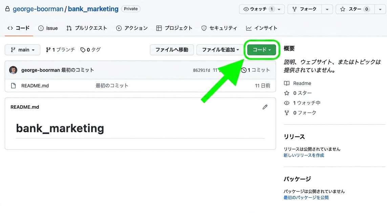Click the 11 日前 timestamp in README.md row
The width and height of the screenshot is (387, 213).
tap(263, 86)
